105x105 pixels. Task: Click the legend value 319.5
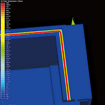[x=8, y=39]
